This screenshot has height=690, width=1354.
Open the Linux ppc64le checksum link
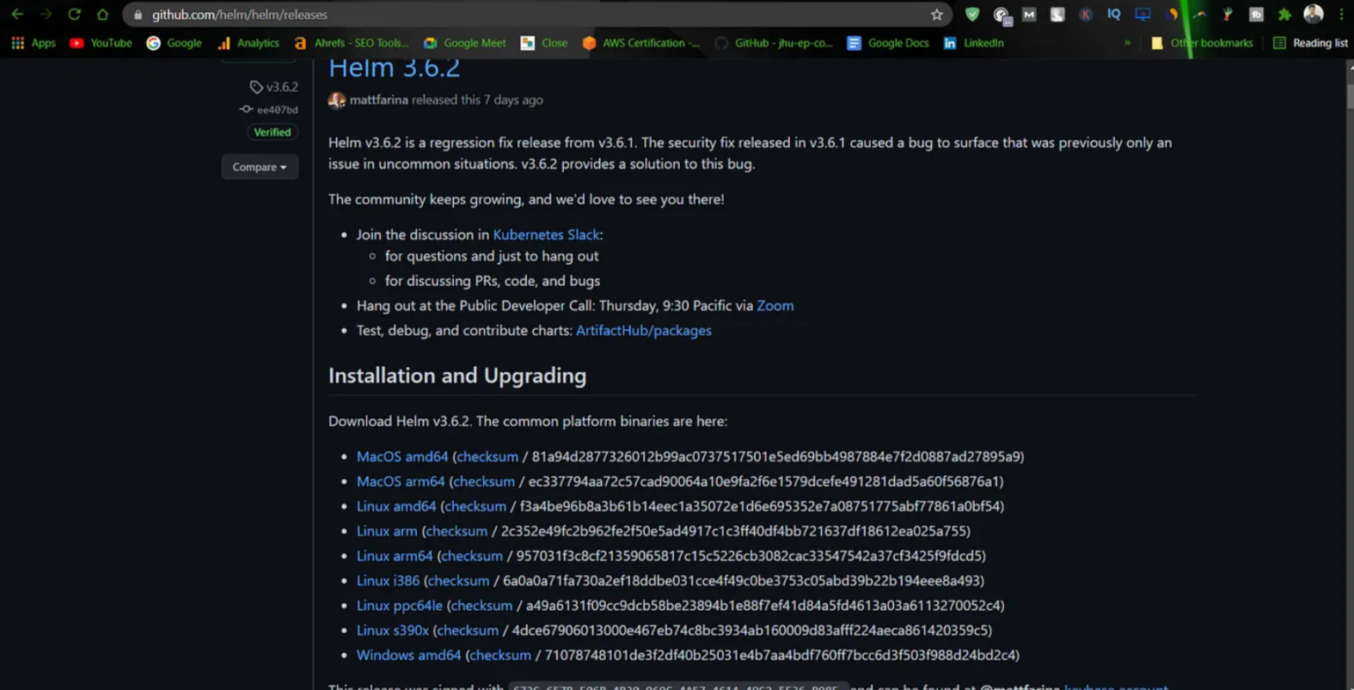click(x=481, y=606)
